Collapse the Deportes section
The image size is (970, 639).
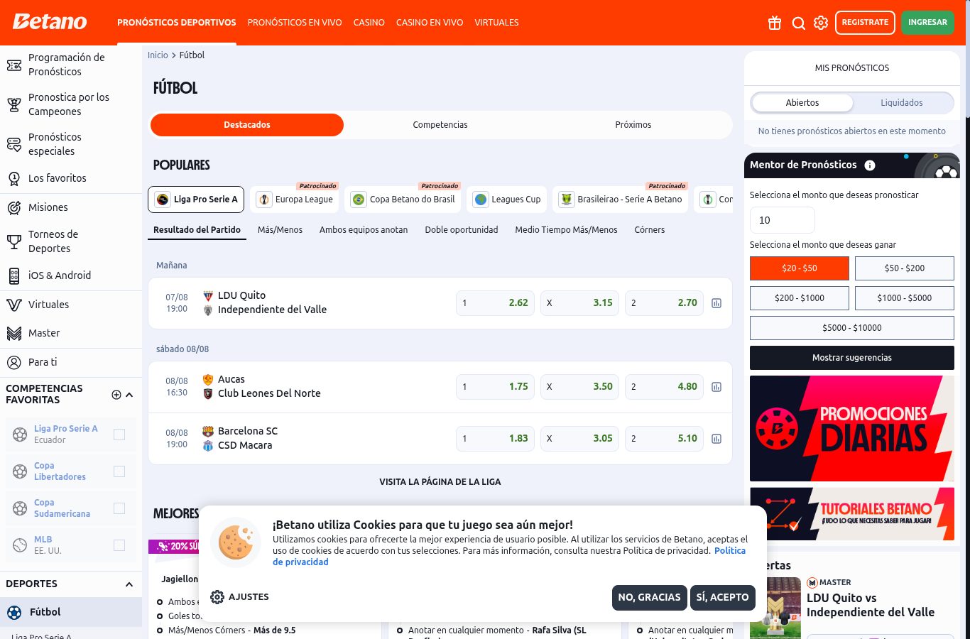click(129, 584)
